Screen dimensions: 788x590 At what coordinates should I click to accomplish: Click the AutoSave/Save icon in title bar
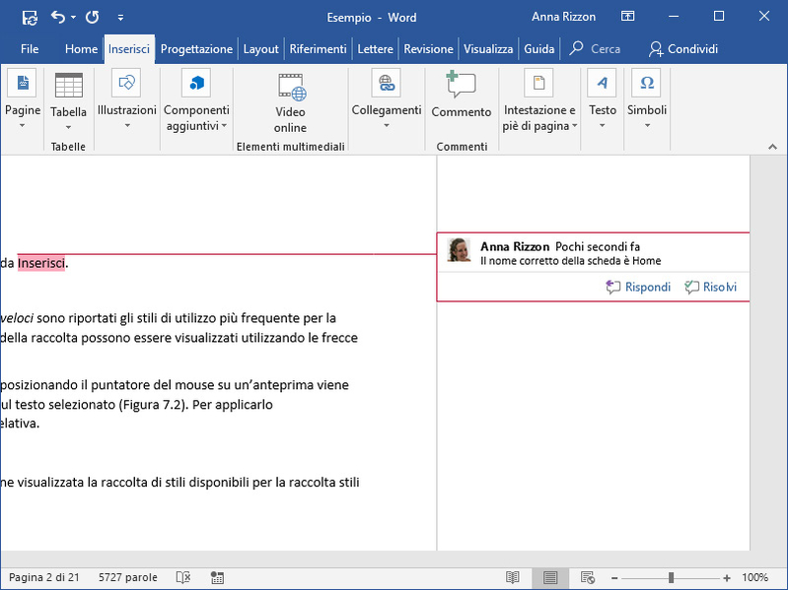pyautogui.click(x=30, y=18)
